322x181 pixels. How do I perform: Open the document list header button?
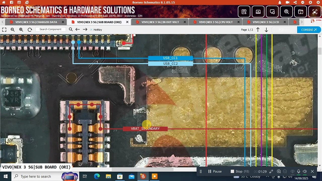(244, 12)
